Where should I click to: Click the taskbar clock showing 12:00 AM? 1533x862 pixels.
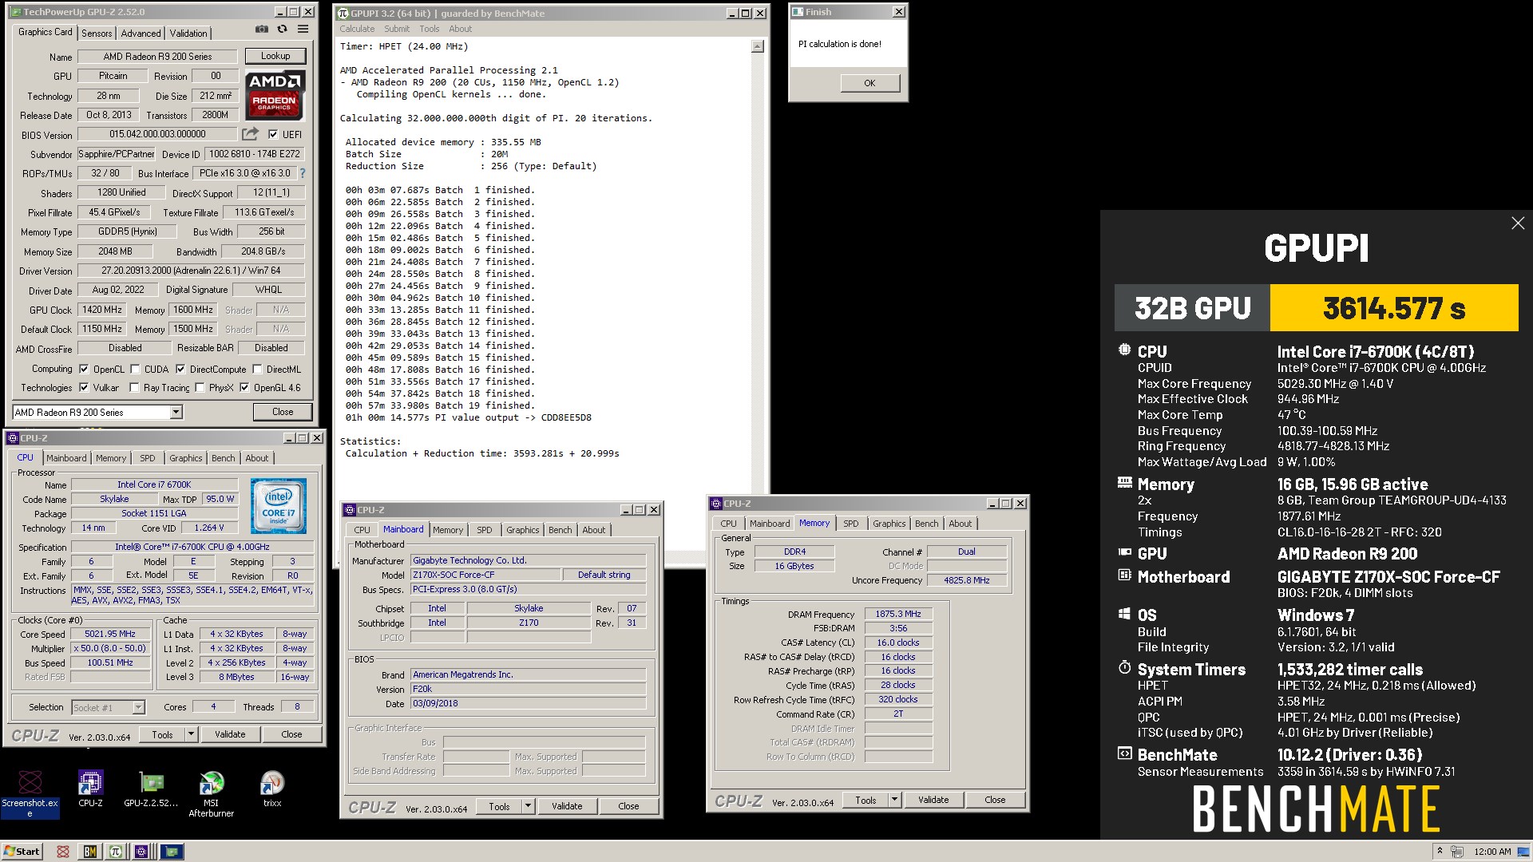1492,852
